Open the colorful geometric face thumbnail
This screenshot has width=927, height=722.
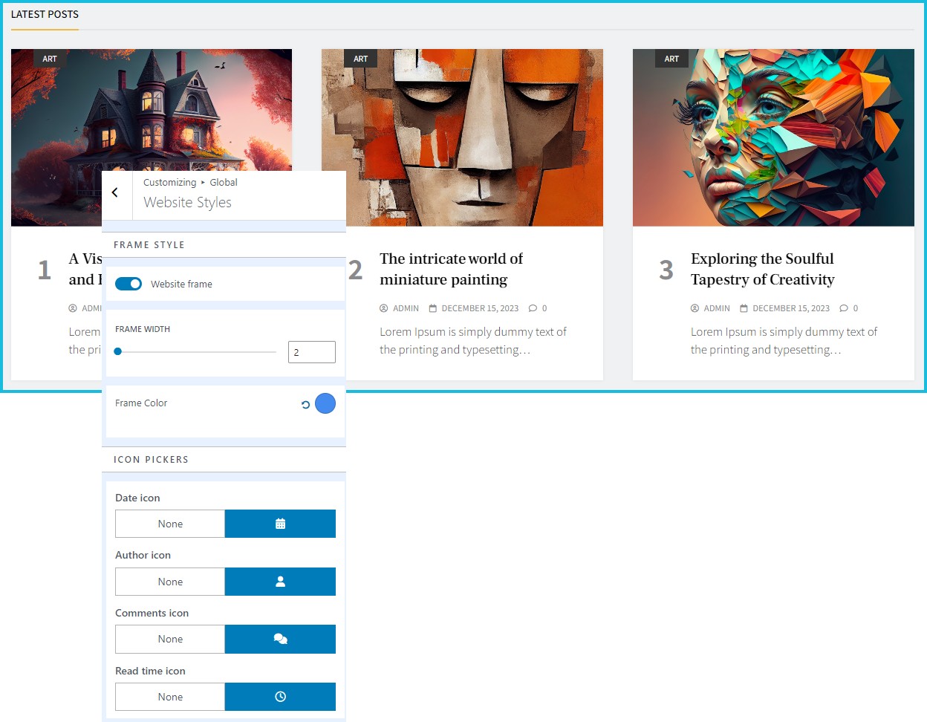(x=772, y=137)
